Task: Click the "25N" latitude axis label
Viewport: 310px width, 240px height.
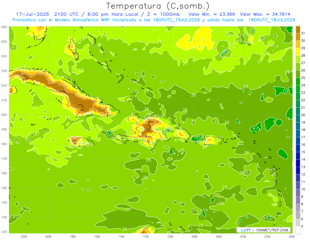Action: click(4, 42)
